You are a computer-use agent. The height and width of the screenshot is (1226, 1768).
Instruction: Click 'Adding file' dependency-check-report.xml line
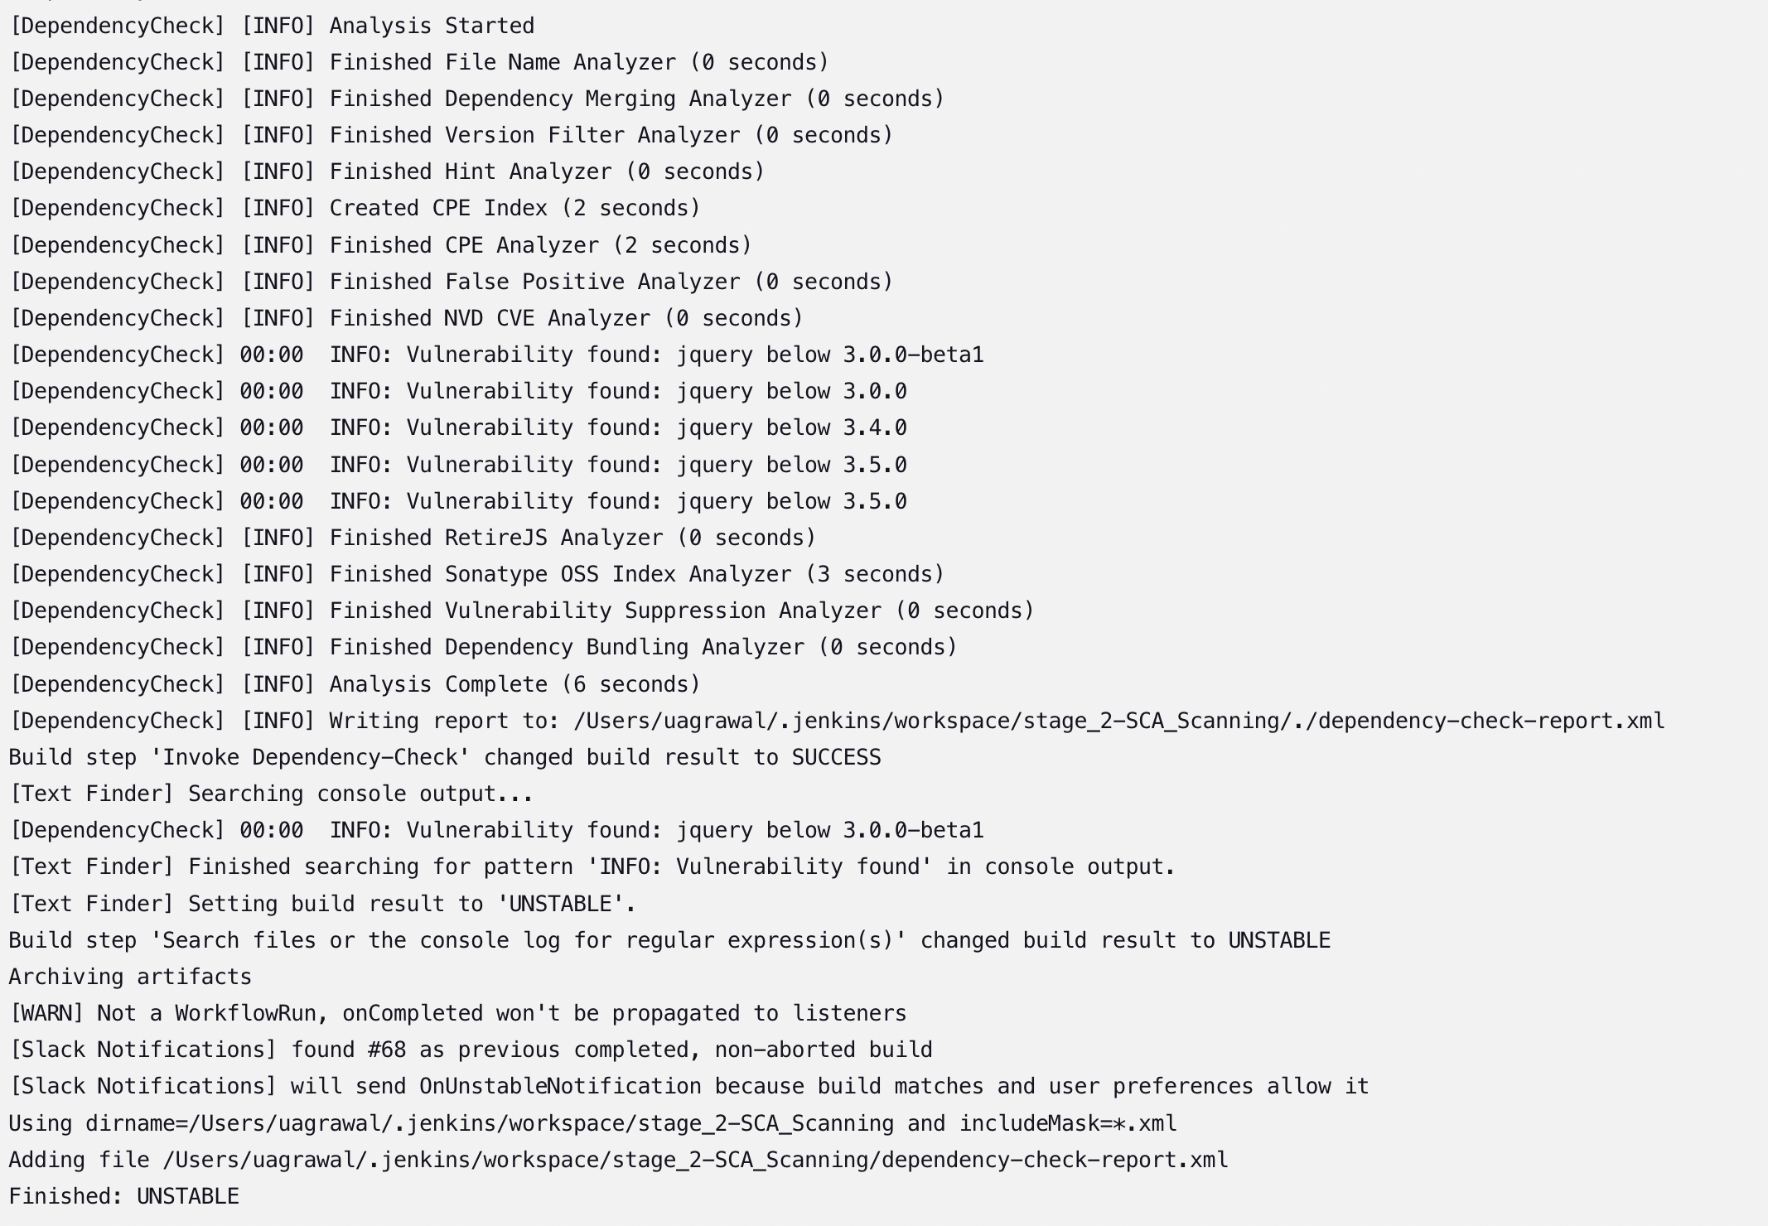click(x=619, y=1160)
